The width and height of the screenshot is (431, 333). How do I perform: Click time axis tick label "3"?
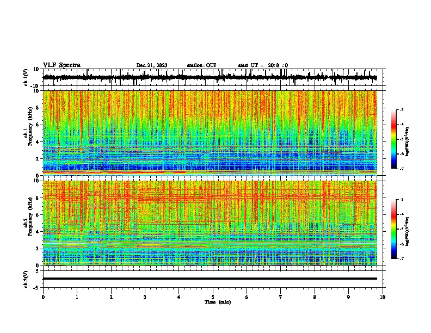[145, 297]
